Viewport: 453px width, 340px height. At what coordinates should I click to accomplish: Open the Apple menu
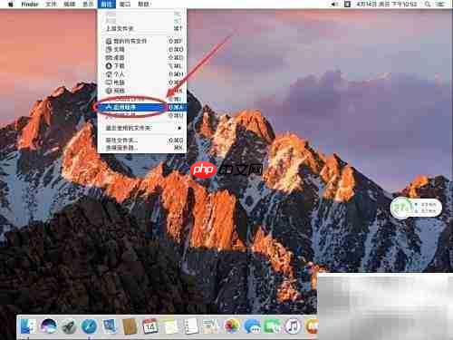(10, 5)
